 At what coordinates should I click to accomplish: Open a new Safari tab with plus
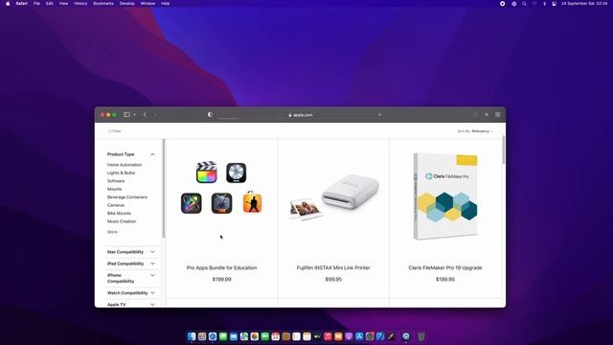(x=487, y=115)
